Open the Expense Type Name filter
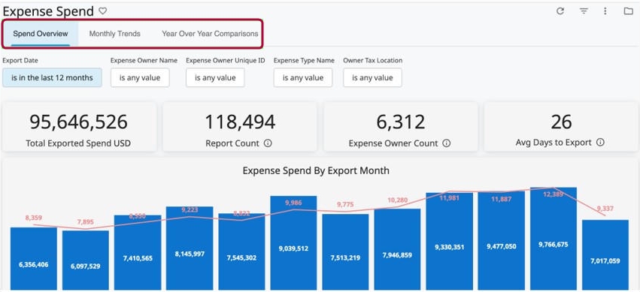 coord(303,77)
